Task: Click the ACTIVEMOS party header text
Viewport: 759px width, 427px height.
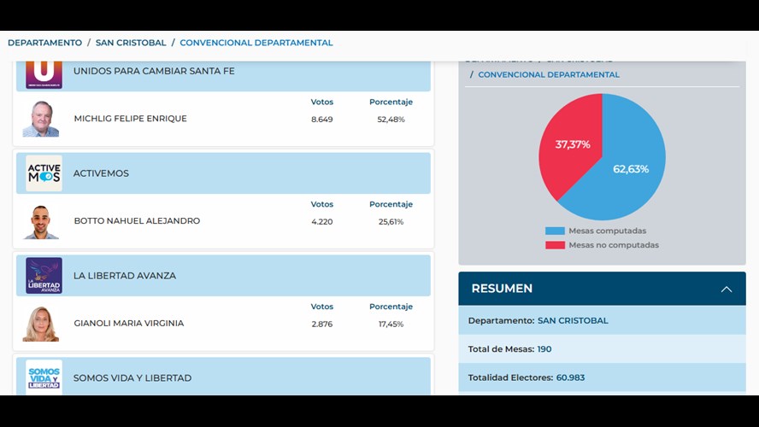Action: pos(101,173)
